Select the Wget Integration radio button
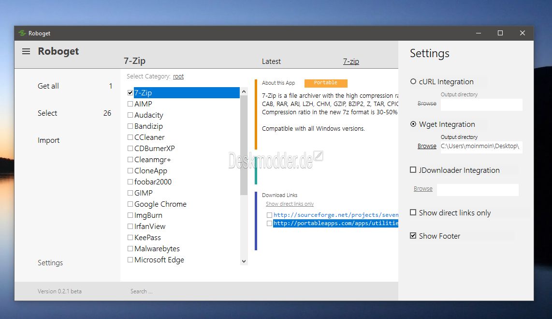This screenshot has height=319, width=552. click(x=413, y=124)
